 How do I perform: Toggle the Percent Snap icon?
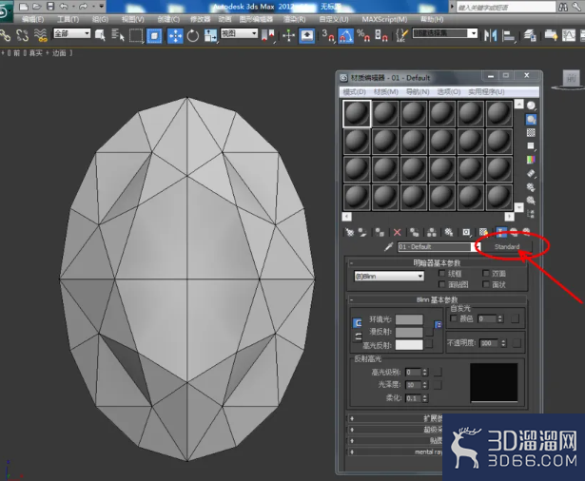point(363,36)
